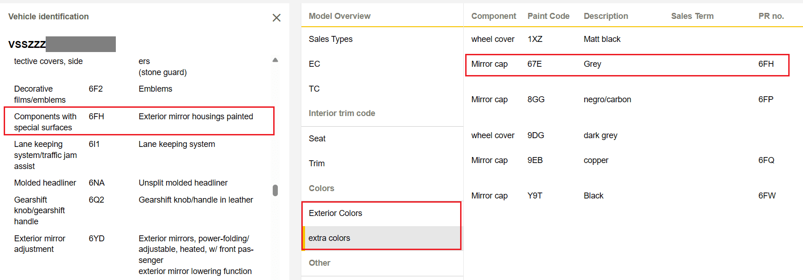Select Mirror cap 67E Grey row
Screen dimensions: 803x280
[627, 64]
